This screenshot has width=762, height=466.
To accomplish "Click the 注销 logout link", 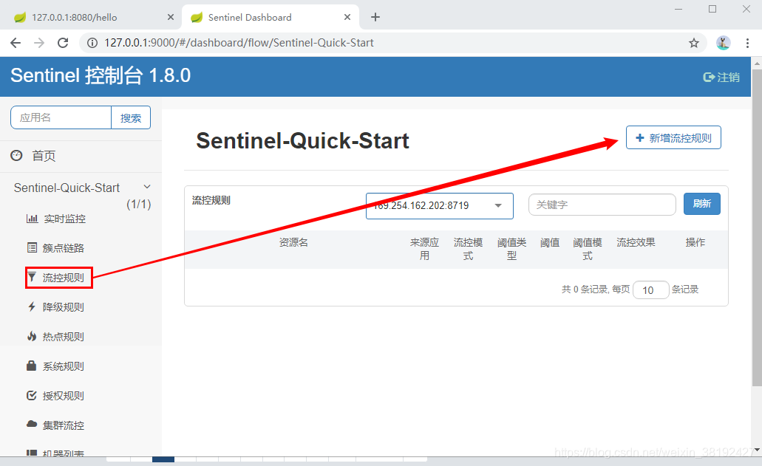I will click(x=728, y=78).
